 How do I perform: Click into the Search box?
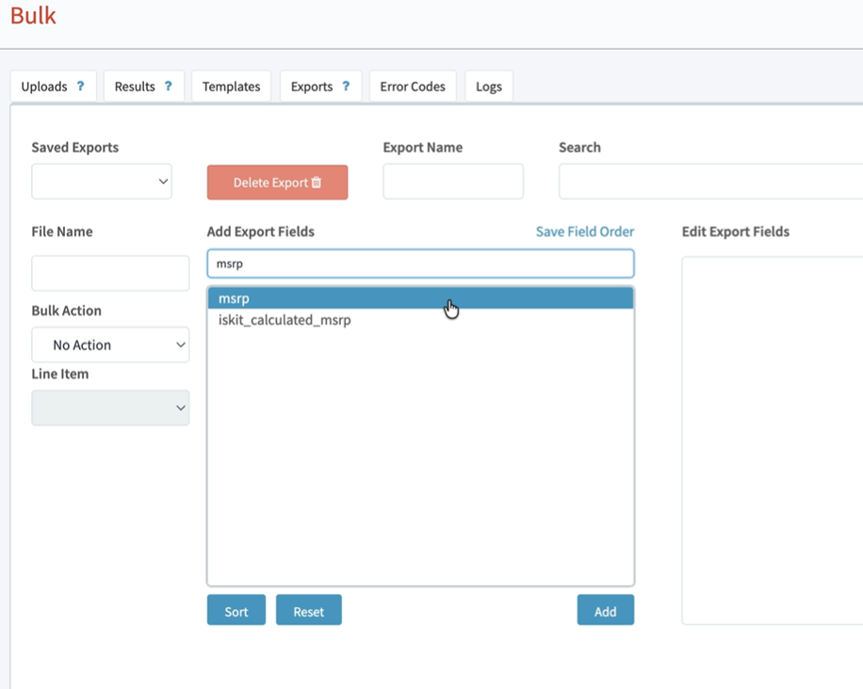pyautogui.click(x=710, y=182)
